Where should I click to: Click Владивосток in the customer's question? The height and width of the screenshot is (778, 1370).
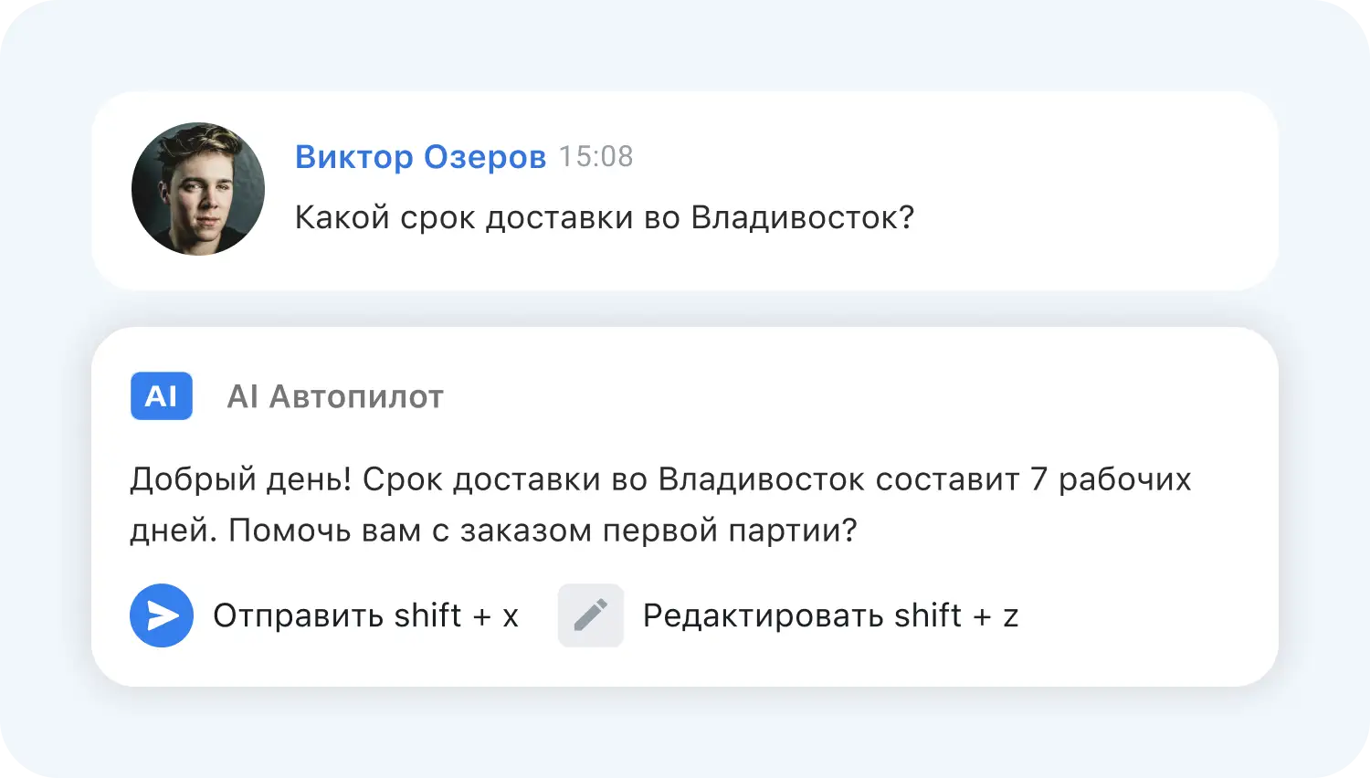pos(802,218)
